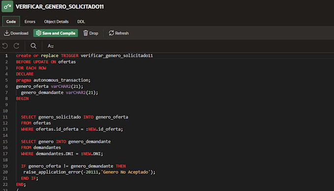Click 'FROM demandantes' line

[41, 147]
